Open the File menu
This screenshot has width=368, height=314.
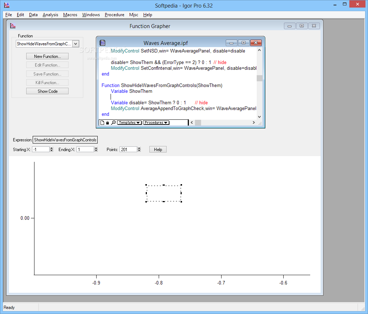point(9,15)
